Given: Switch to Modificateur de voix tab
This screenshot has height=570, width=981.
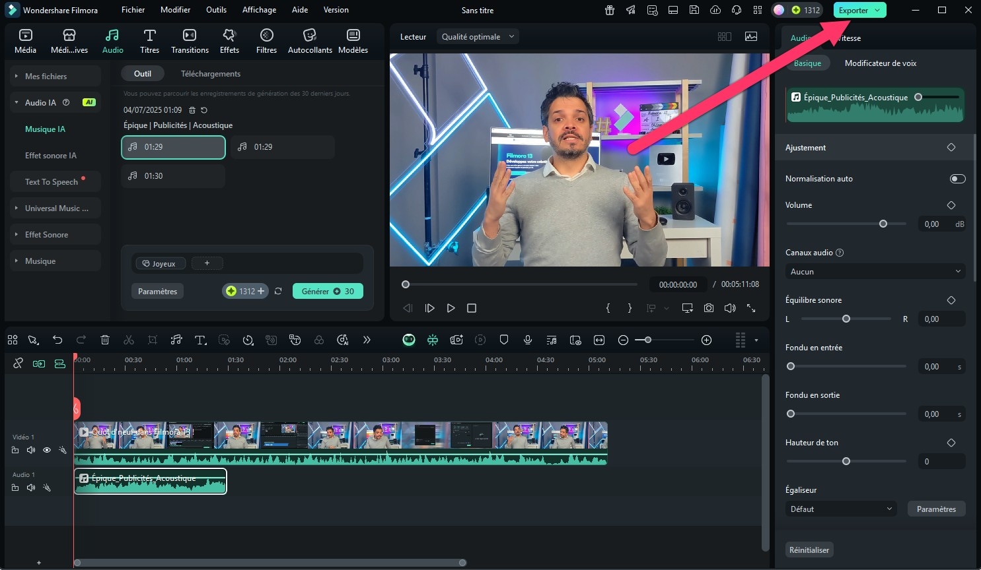Looking at the screenshot, I should 881,63.
